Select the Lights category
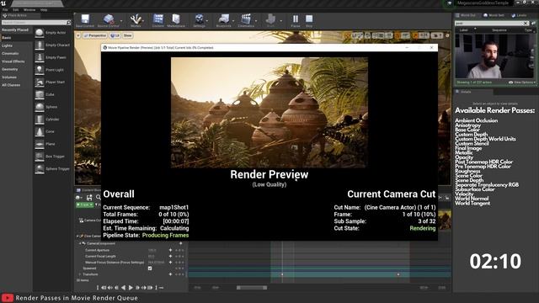This screenshot has width=539, height=303. click(x=15, y=45)
